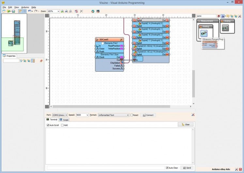
Task: Expand the Format dropdown
Action: pos(113,115)
